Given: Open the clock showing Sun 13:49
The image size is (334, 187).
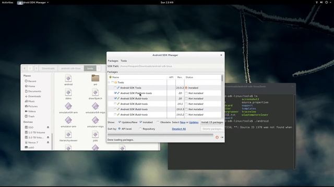Looking at the screenshot, I should click(167, 2).
